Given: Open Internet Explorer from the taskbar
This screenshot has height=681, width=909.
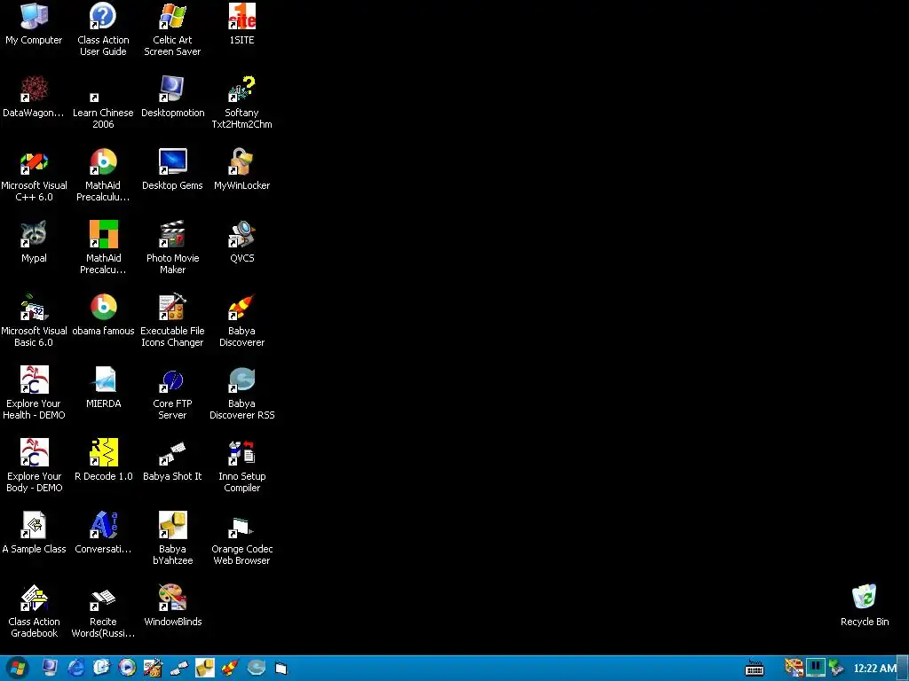Looking at the screenshot, I should (x=76, y=668).
